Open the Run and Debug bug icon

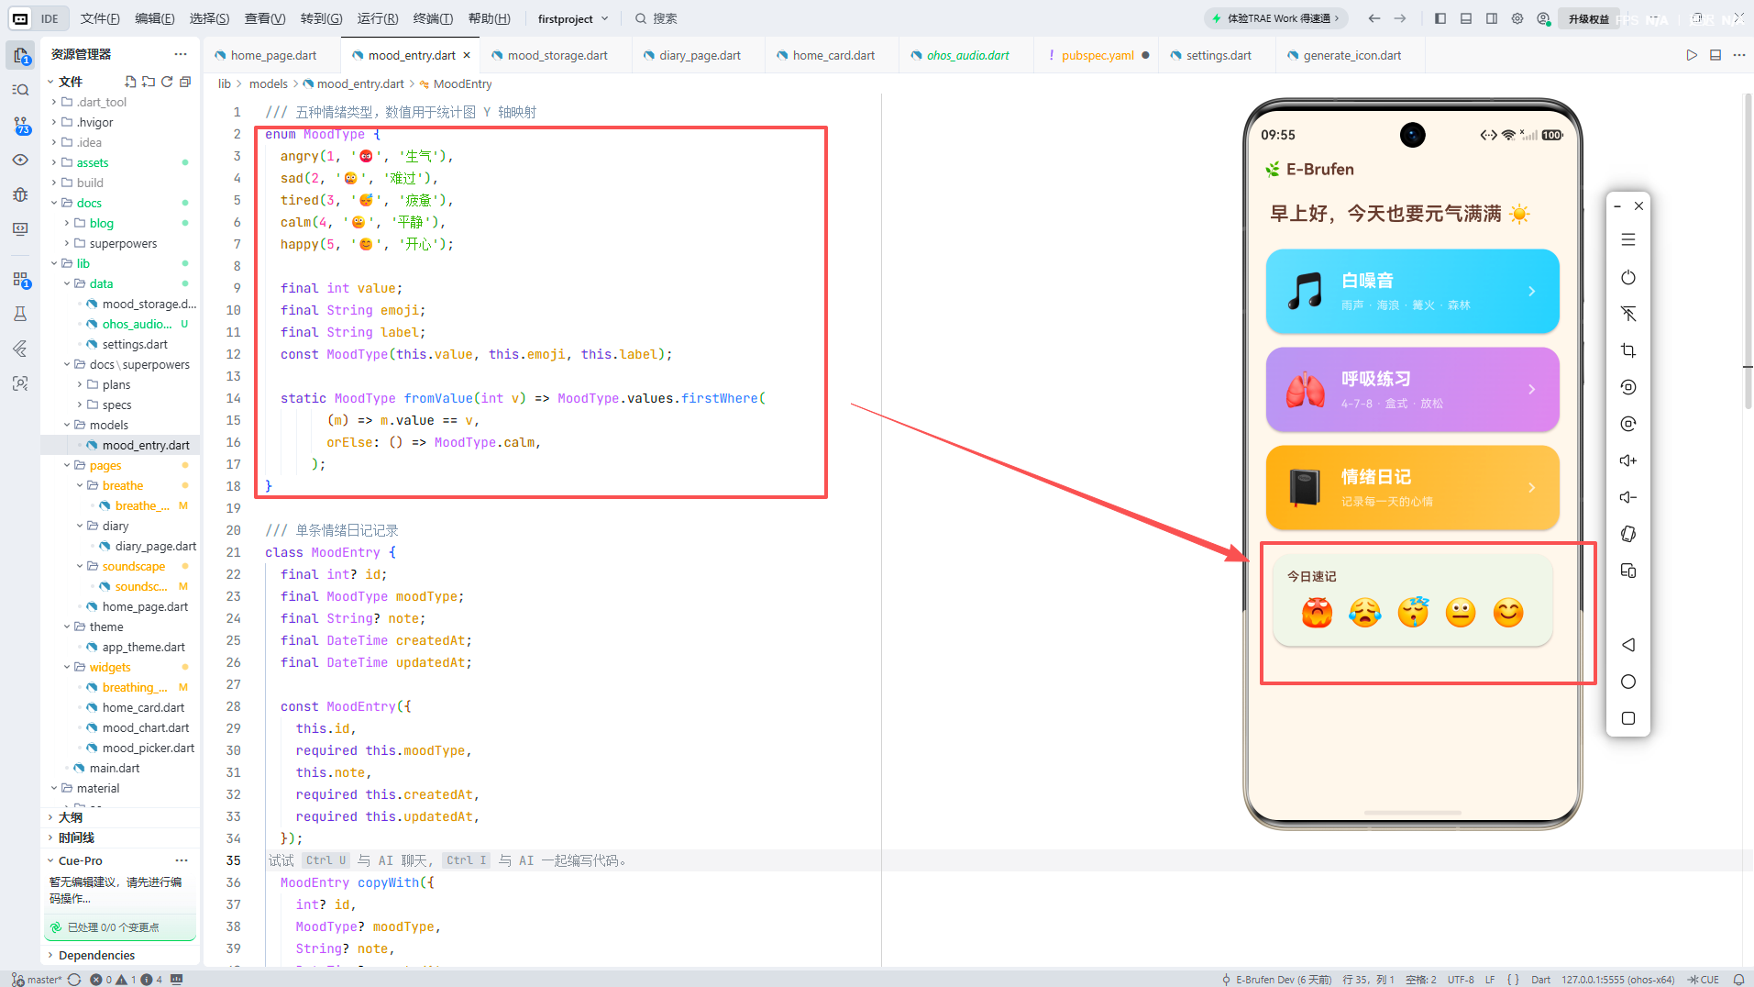click(20, 194)
